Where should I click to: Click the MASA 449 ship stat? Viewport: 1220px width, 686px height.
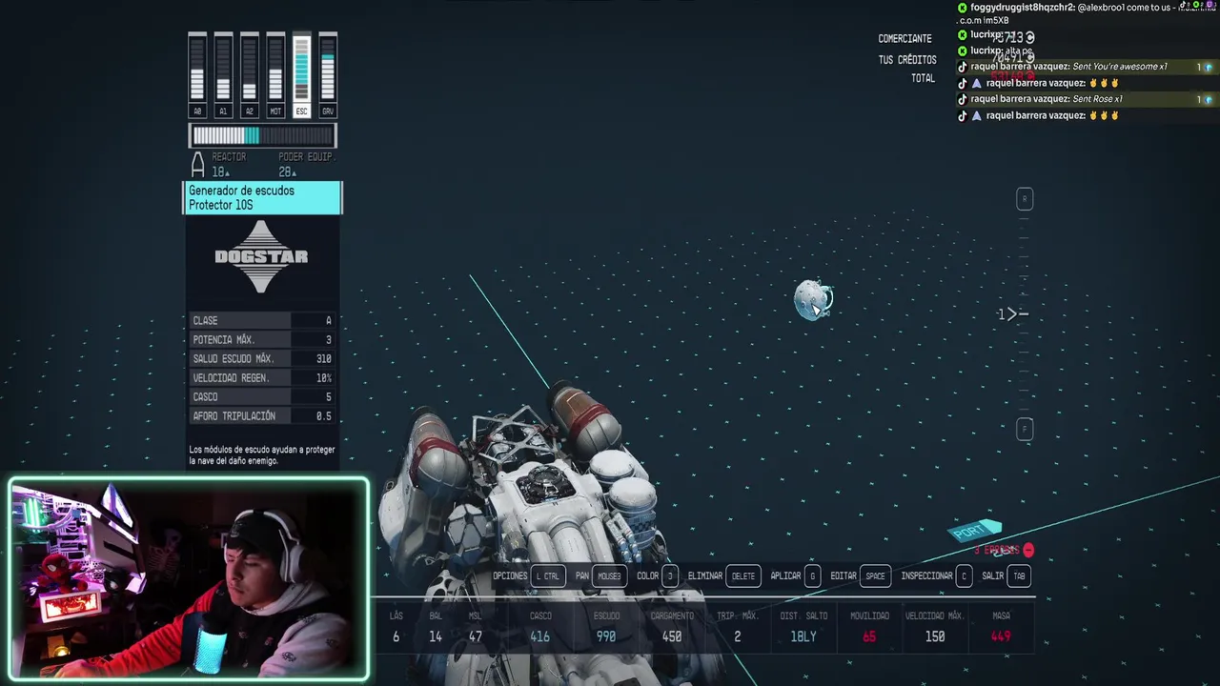1001,627
